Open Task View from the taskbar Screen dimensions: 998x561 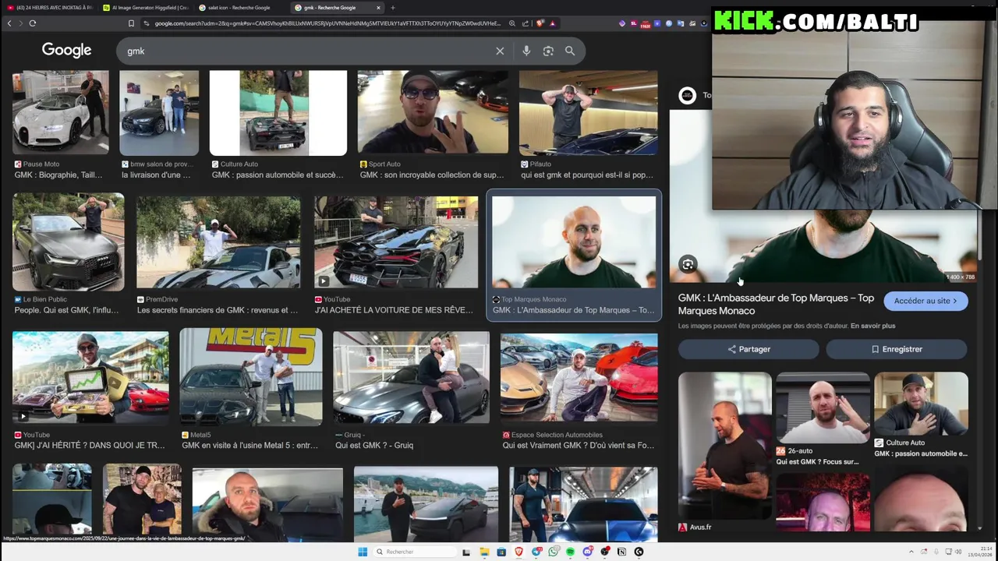[466, 552]
